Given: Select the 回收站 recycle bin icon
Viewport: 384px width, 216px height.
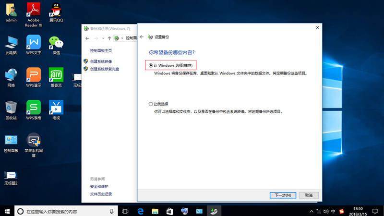Looking at the screenshot, I should (x=11, y=110).
